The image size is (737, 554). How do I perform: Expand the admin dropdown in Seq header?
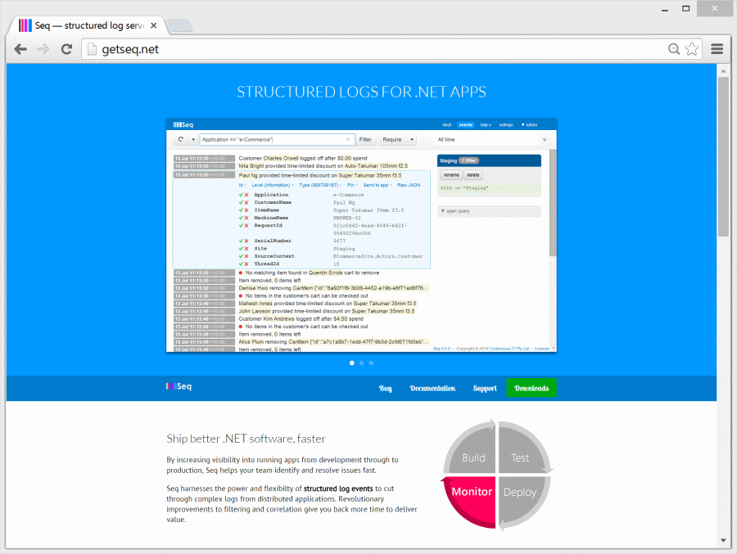529,124
